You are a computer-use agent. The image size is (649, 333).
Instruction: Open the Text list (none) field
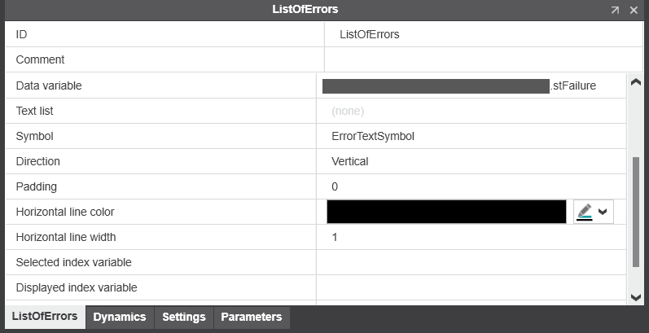[471, 112]
